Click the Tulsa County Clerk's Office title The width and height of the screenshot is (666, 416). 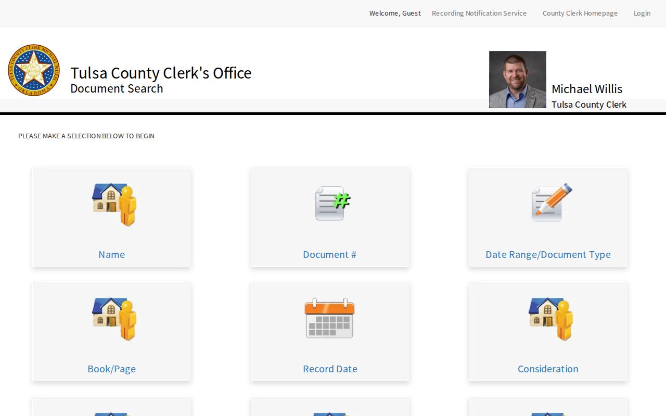click(161, 73)
